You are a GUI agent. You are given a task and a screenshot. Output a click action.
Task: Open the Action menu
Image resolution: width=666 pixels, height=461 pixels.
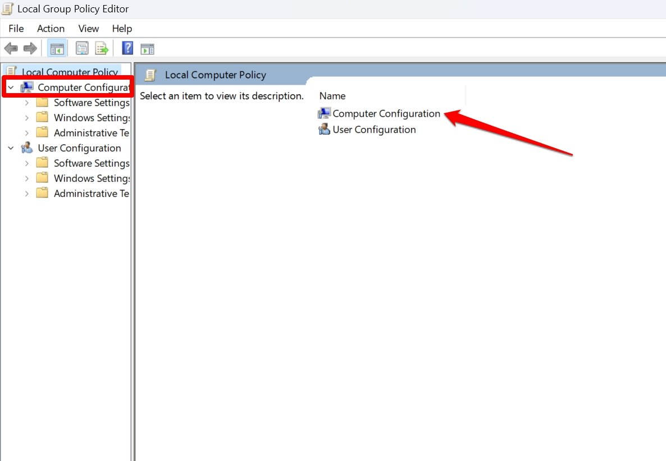click(x=51, y=28)
